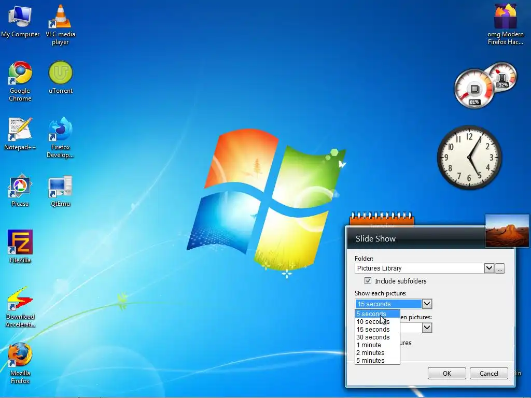Open My Computer desktop icon

coord(20,21)
